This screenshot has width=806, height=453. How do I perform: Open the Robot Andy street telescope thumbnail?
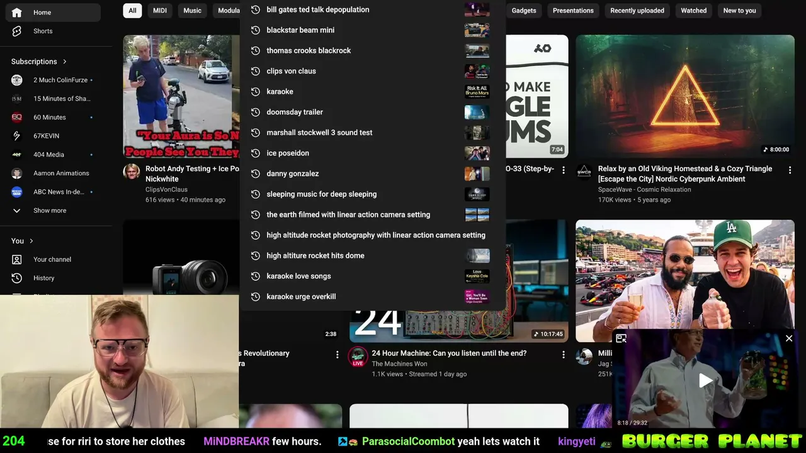[x=181, y=96]
